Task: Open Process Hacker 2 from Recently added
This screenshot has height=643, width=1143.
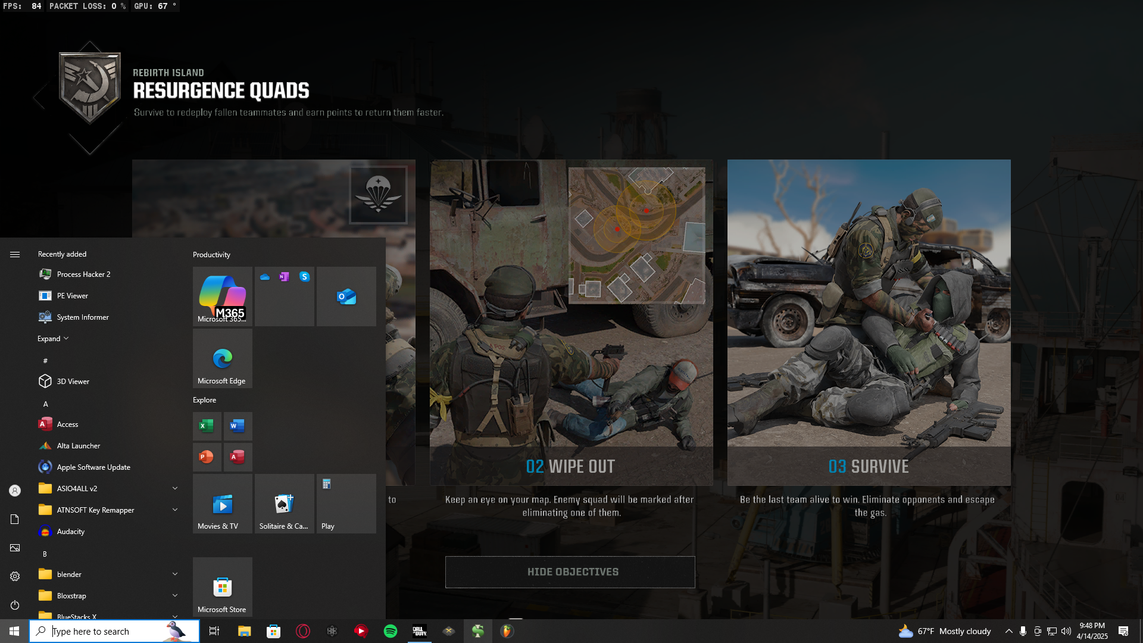Action: tap(83, 274)
